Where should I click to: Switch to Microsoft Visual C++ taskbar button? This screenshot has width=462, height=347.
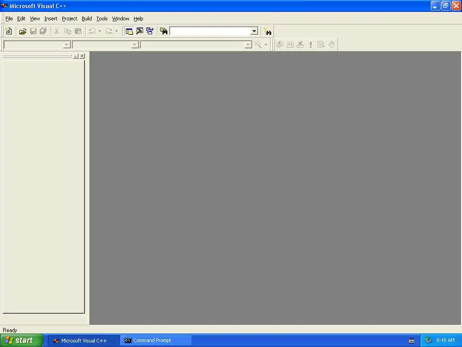click(83, 341)
